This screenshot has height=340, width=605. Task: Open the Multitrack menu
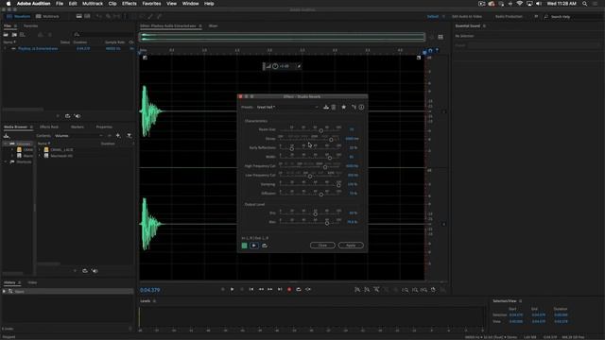[x=93, y=4]
